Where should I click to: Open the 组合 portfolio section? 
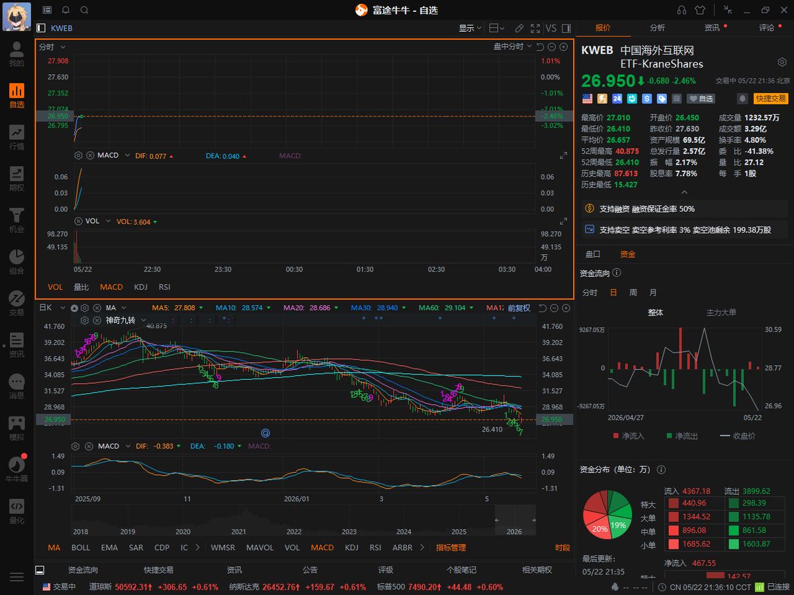[17, 262]
